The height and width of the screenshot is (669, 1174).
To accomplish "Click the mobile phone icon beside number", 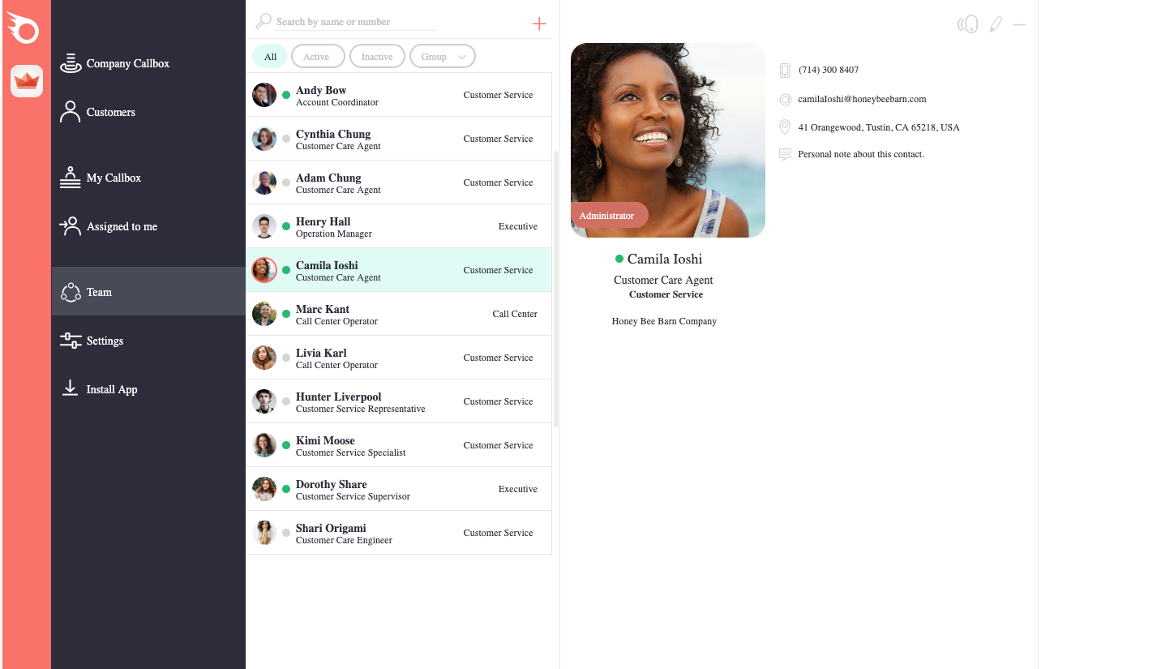I will tap(785, 71).
